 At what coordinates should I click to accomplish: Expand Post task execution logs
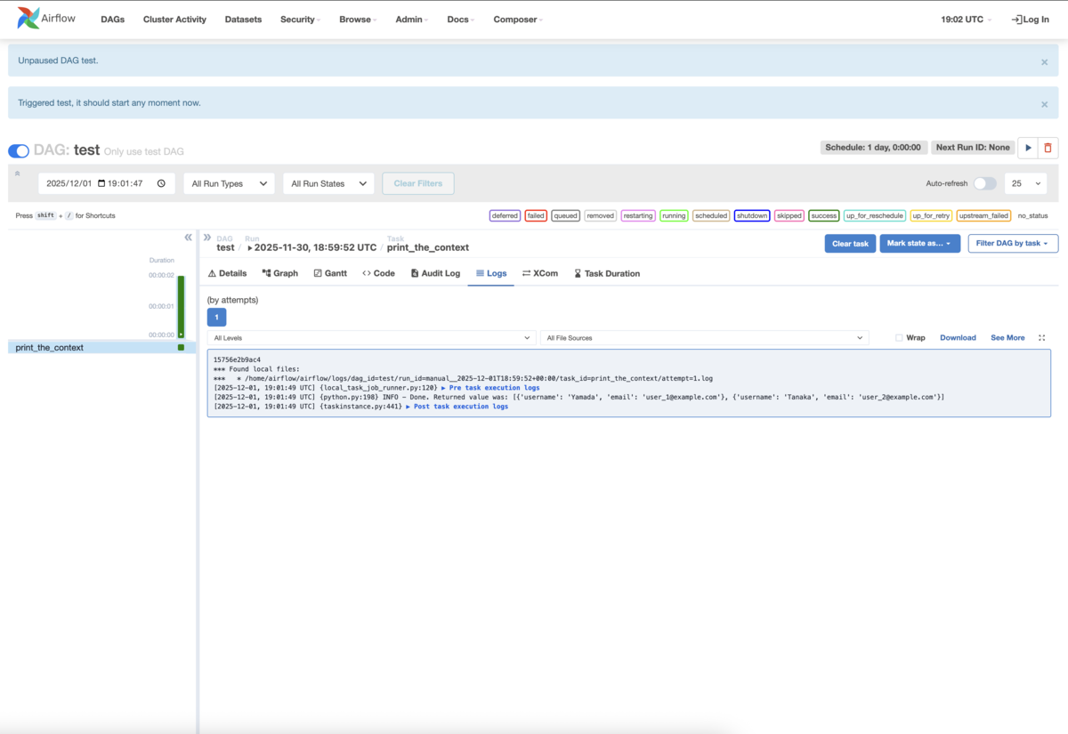point(457,407)
